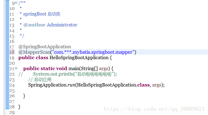Click the main(String[] args) method signature
Screen dimensions: 208x115
(89, 69)
